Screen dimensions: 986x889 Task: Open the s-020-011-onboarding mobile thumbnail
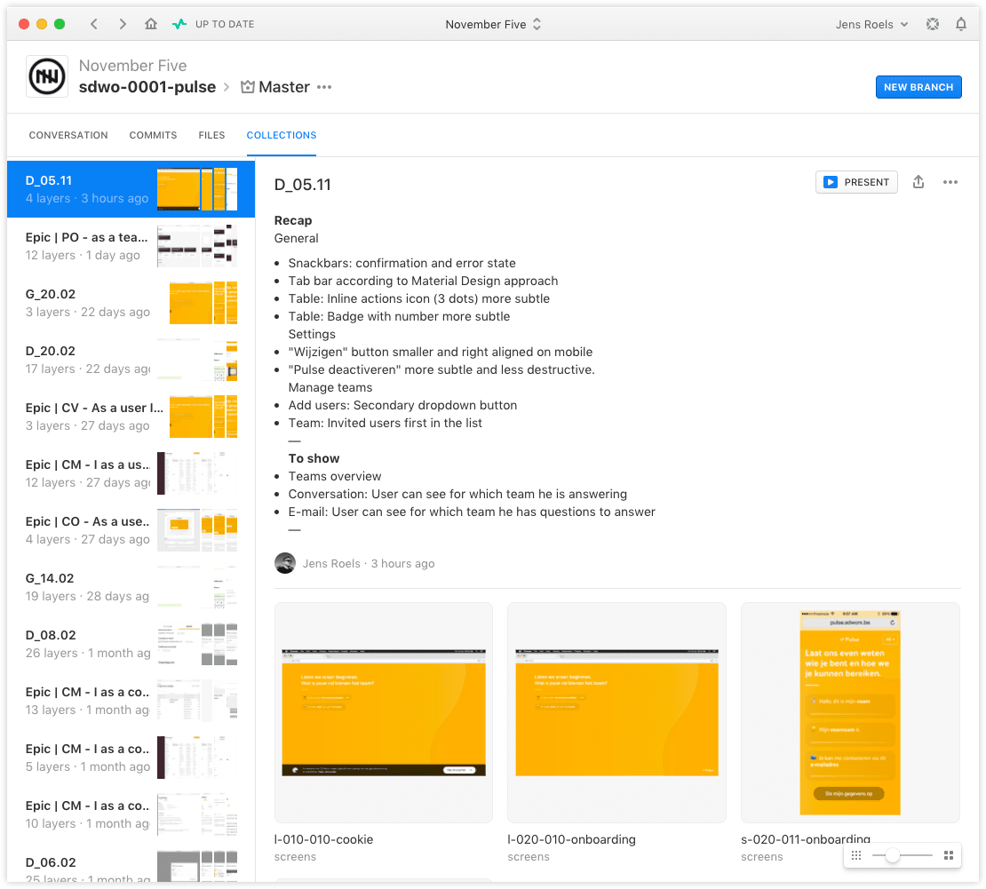pos(850,712)
